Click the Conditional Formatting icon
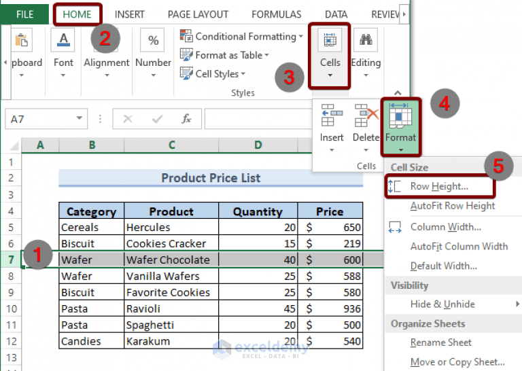The height and width of the screenshot is (371, 522). [x=186, y=36]
